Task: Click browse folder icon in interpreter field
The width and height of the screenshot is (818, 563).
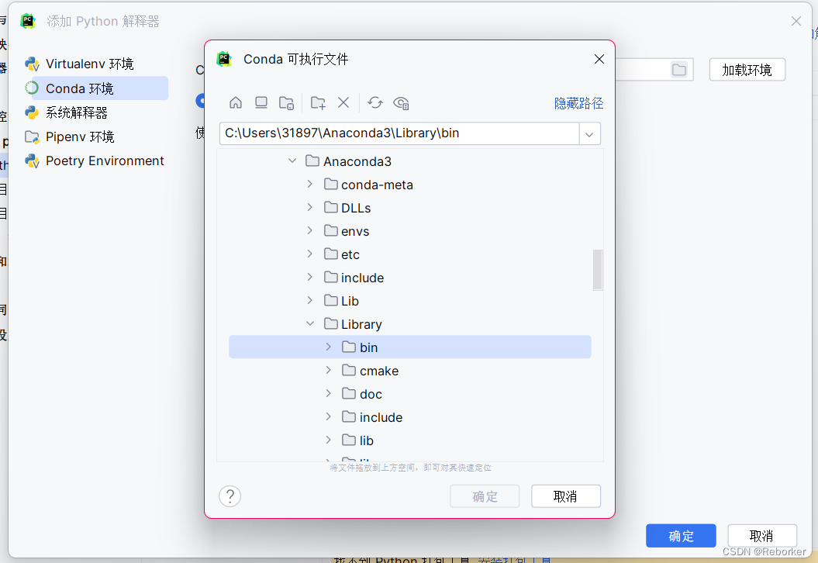Action: [x=678, y=69]
